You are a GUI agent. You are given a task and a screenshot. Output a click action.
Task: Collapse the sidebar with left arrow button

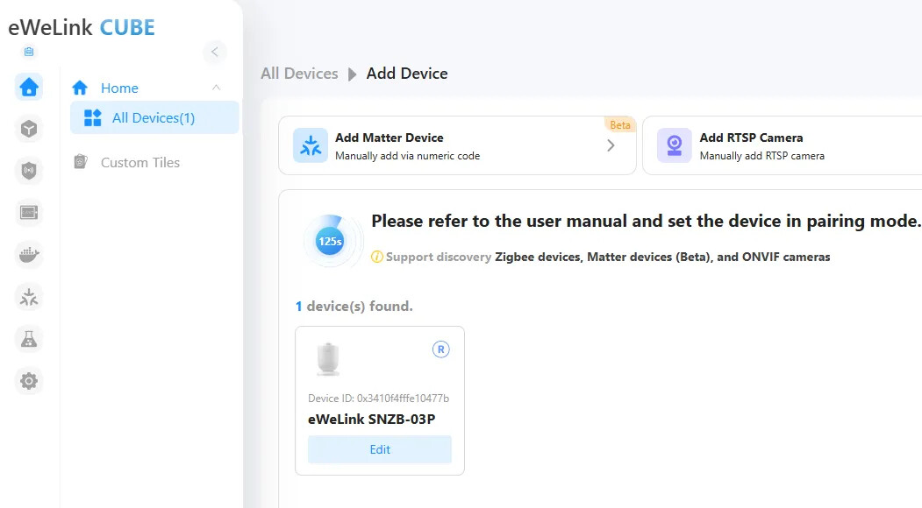click(215, 52)
